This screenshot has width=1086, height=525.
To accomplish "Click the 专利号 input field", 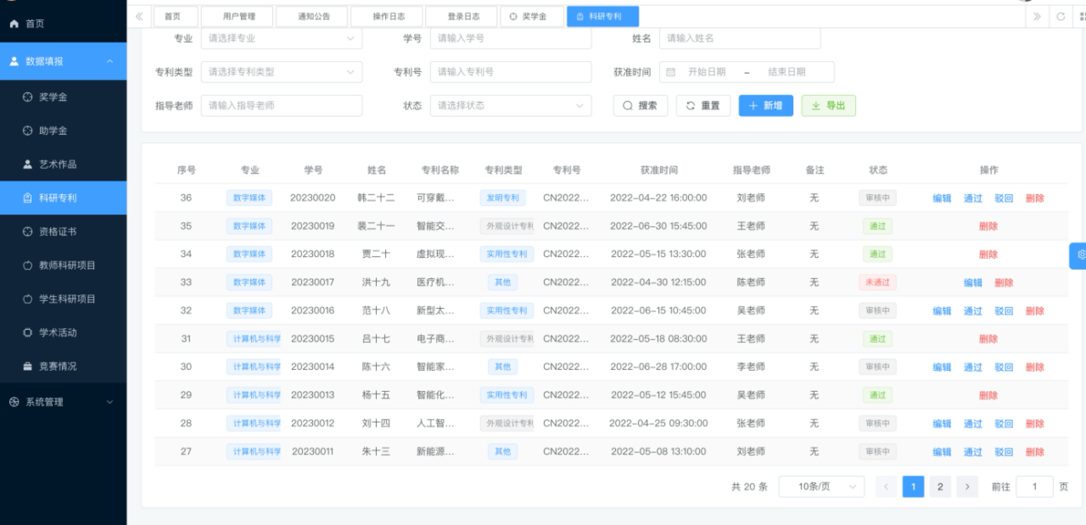I will tap(511, 72).
